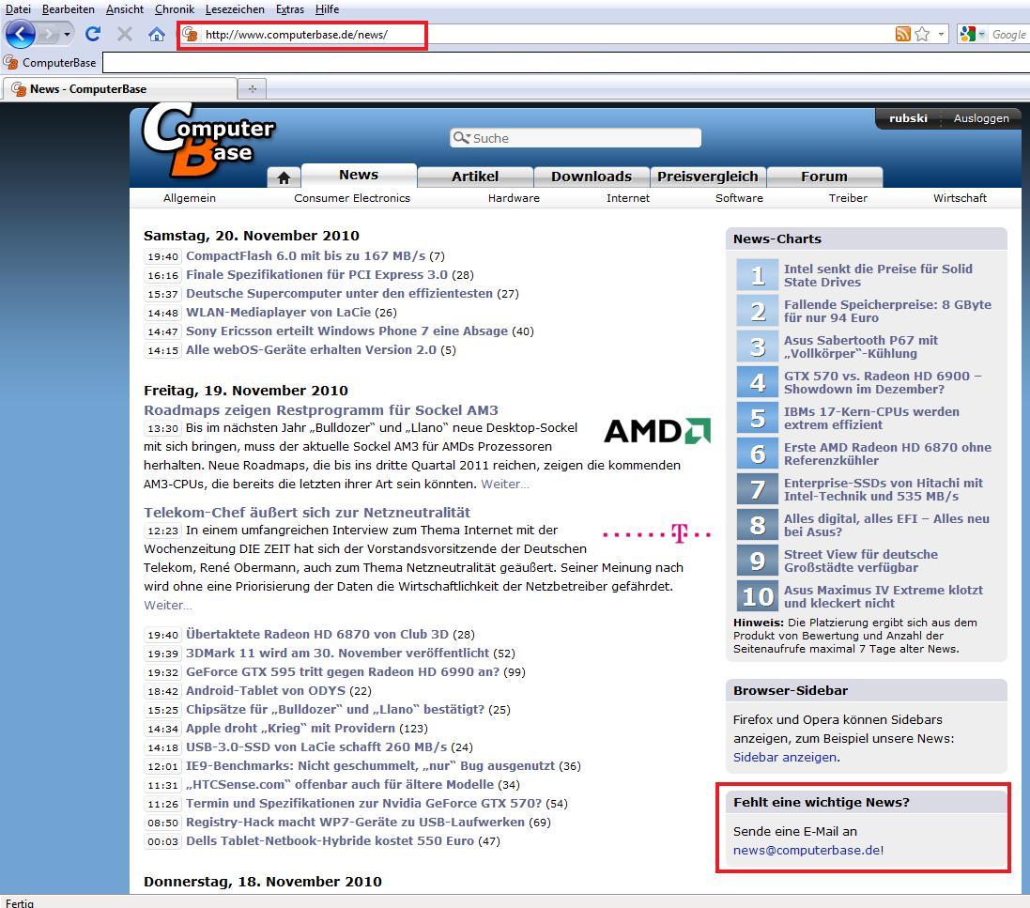Open chart entry 'Street View für deutsche Großstädte'
The height and width of the screenshot is (908, 1030).
(x=860, y=561)
